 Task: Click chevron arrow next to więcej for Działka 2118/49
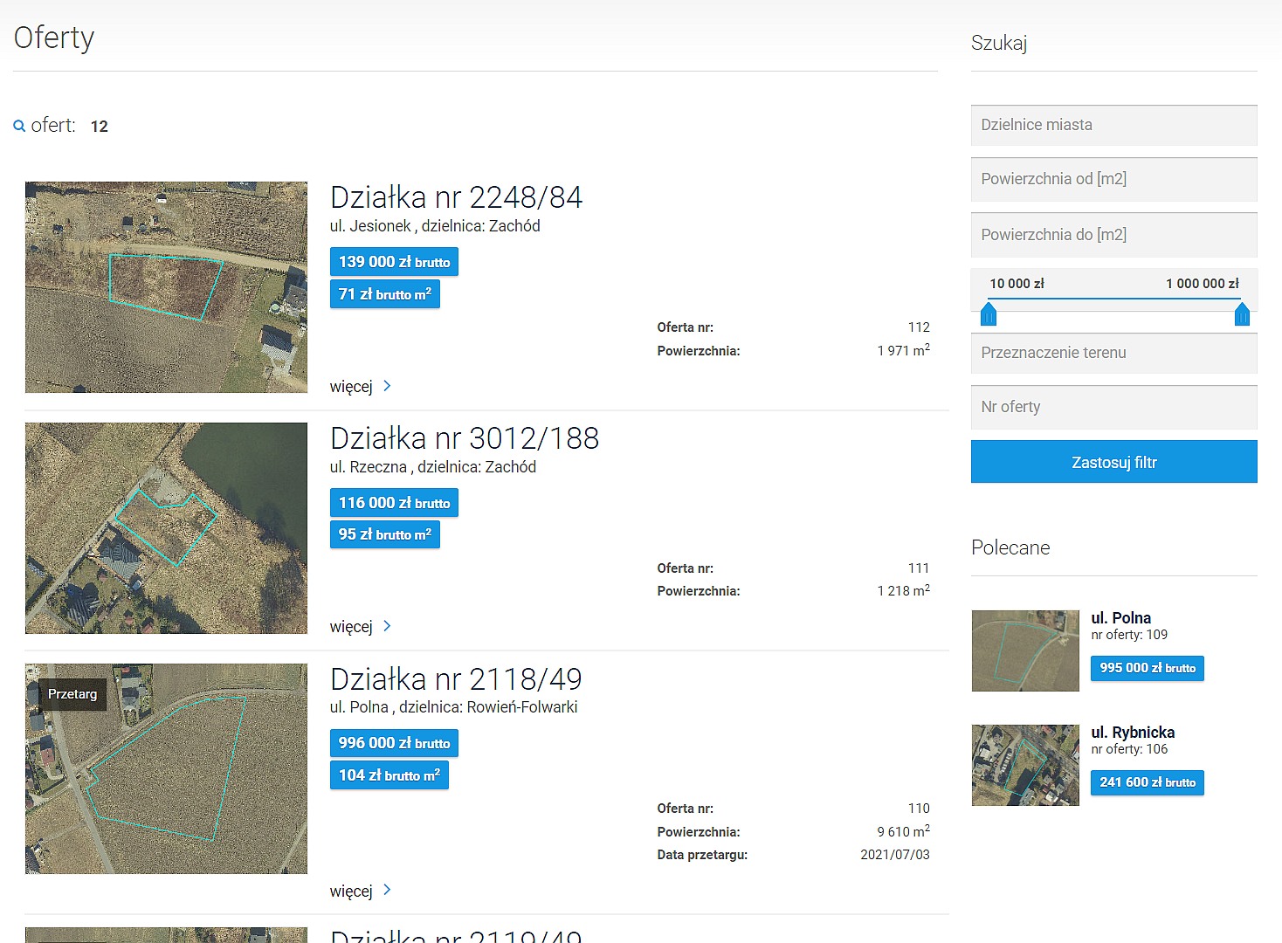pyautogui.click(x=387, y=890)
